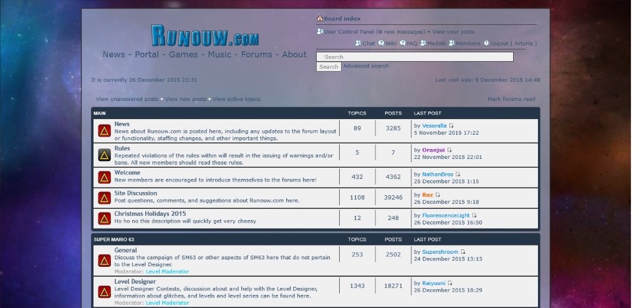Screen dimensions: 639x308
Task: Click the Board index home icon
Action: 320,19
